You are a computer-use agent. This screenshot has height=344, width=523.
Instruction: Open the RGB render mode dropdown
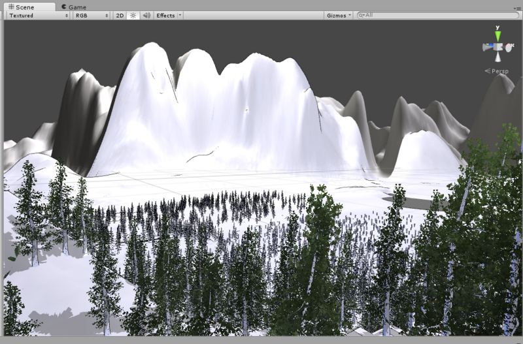90,15
